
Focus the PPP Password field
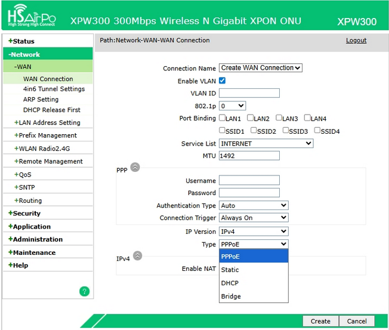pos(249,193)
